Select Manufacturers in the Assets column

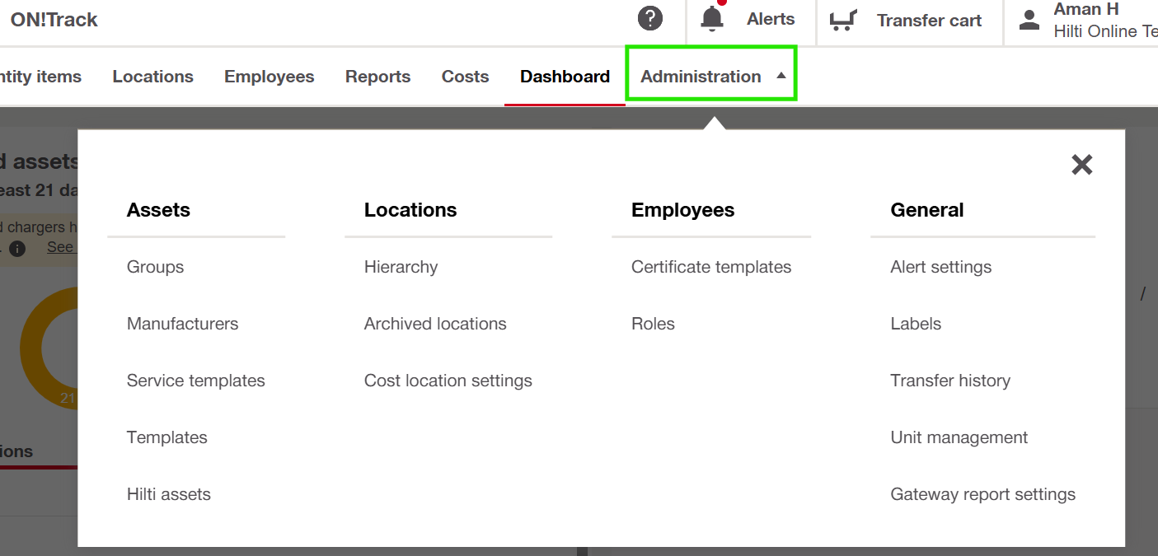coord(182,324)
